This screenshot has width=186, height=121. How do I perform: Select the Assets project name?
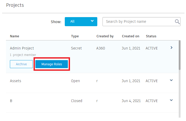click(16, 81)
